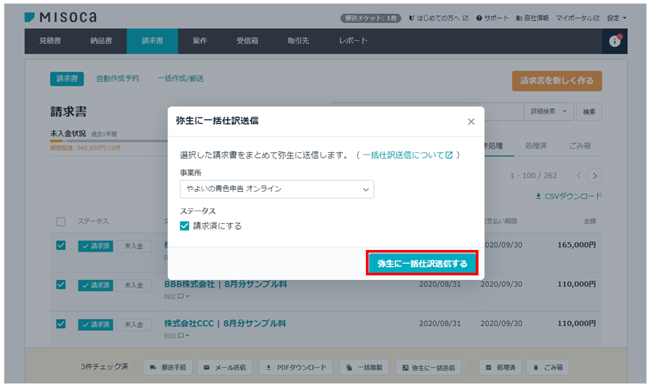Viewport: 648px width, 385px height.
Task: Switch to 自動作成予約 sub-tab
Action: pos(118,79)
